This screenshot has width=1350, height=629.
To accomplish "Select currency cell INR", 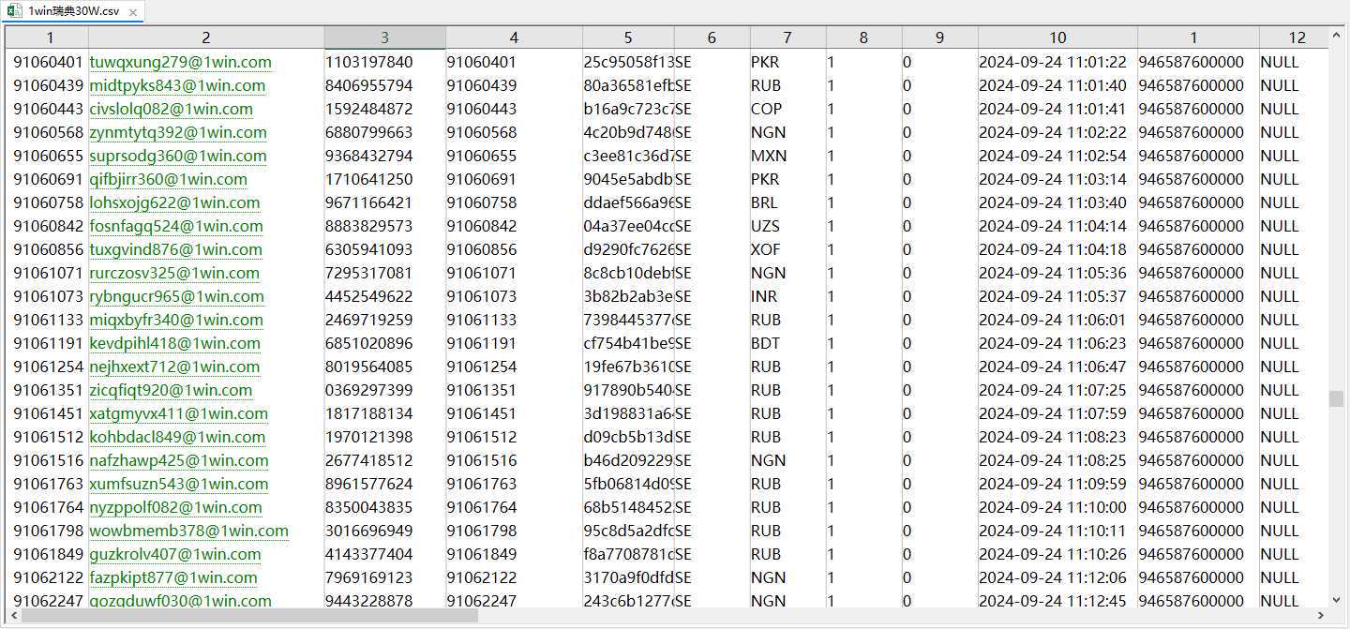I will 788,296.
